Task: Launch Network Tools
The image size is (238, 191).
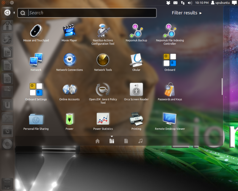Action: (x=103, y=62)
